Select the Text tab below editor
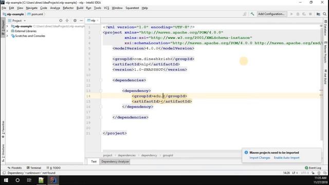329x185 pixels. (x=94, y=162)
